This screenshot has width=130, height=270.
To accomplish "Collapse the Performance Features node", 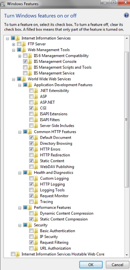I will [20, 208].
